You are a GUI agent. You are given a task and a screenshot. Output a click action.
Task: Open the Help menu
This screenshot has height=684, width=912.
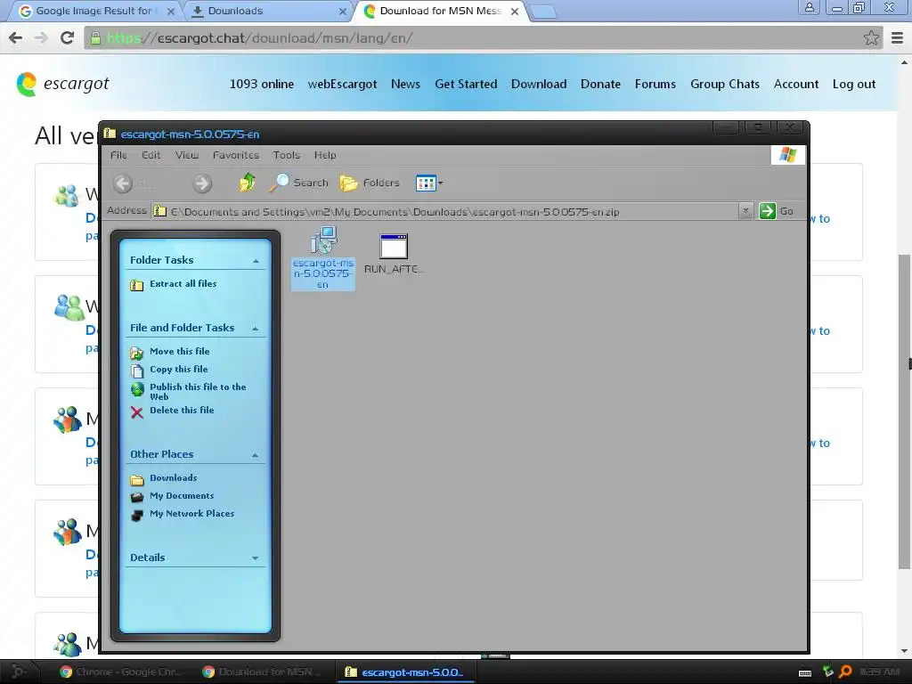325,155
